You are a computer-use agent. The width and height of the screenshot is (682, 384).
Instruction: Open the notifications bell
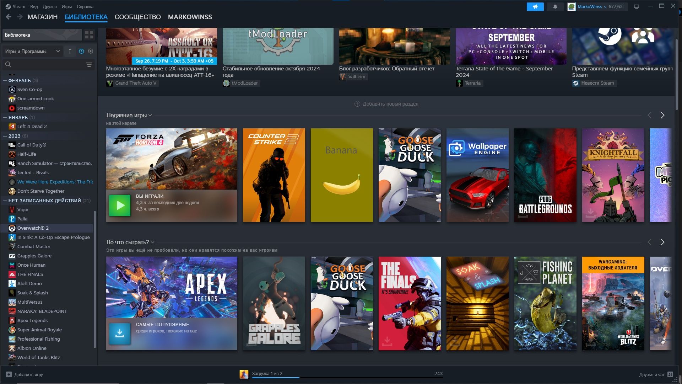click(555, 6)
